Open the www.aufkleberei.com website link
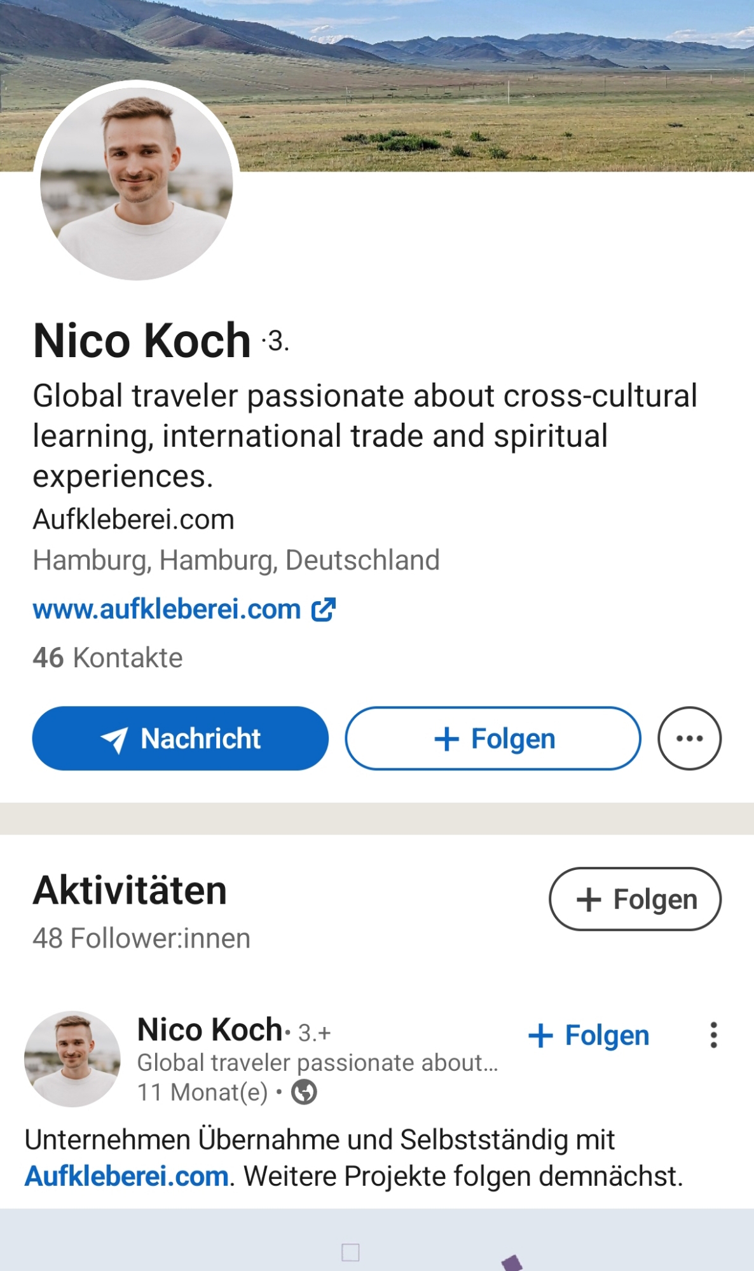The image size is (754, 1271). click(167, 609)
